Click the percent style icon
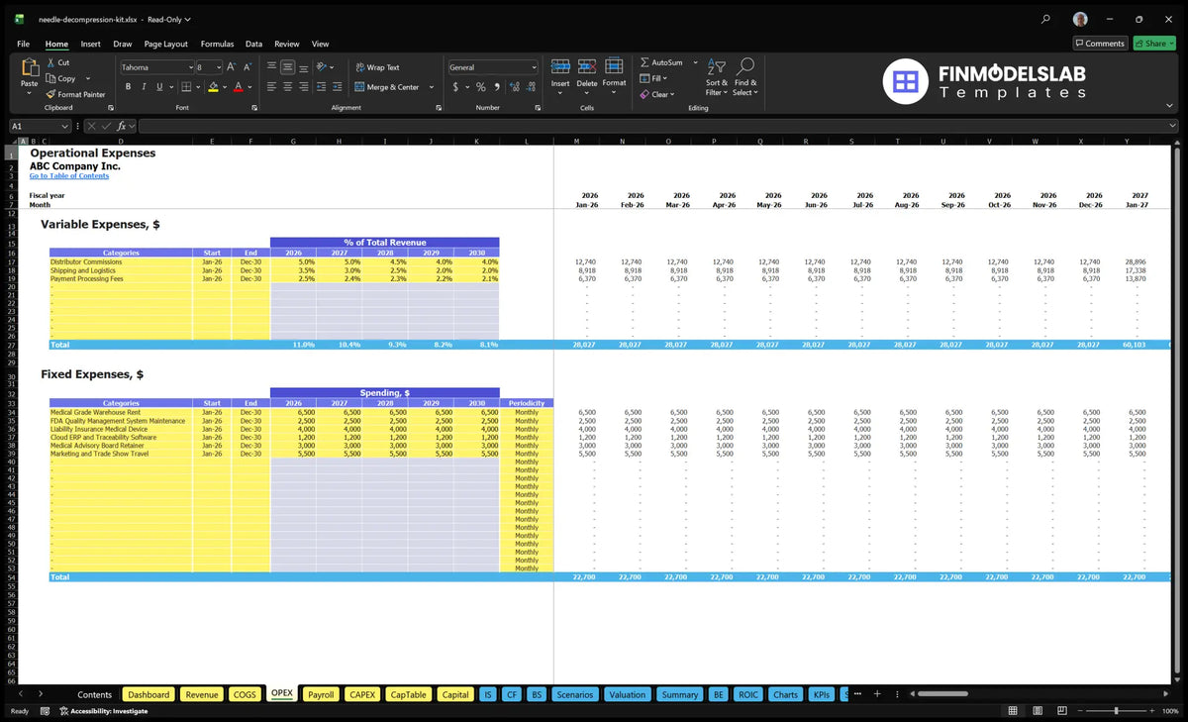Screen dimensions: 1188x722 pos(481,87)
